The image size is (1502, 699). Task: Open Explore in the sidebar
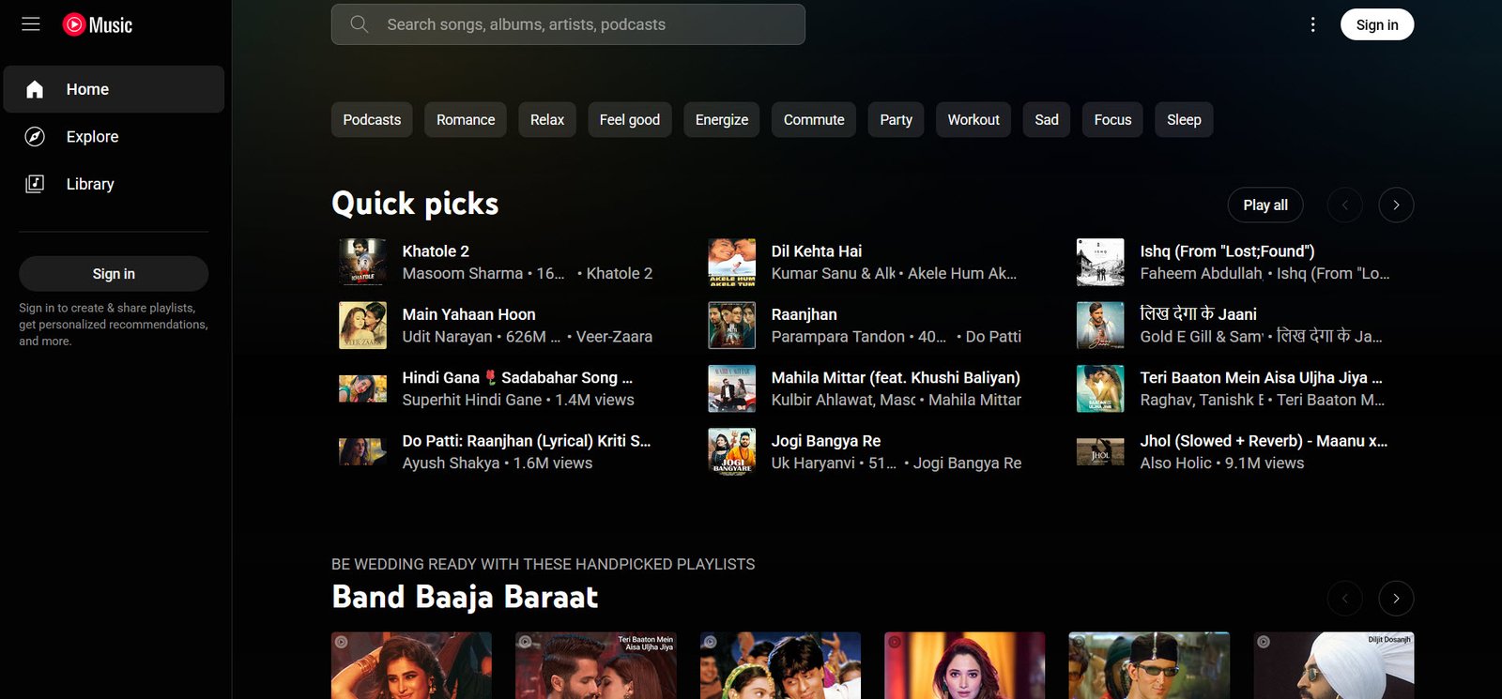114,137
